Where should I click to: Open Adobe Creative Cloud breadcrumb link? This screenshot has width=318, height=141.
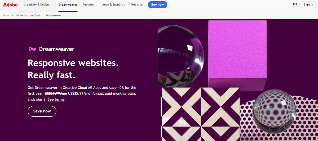pyautogui.click(x=28, y=15)
